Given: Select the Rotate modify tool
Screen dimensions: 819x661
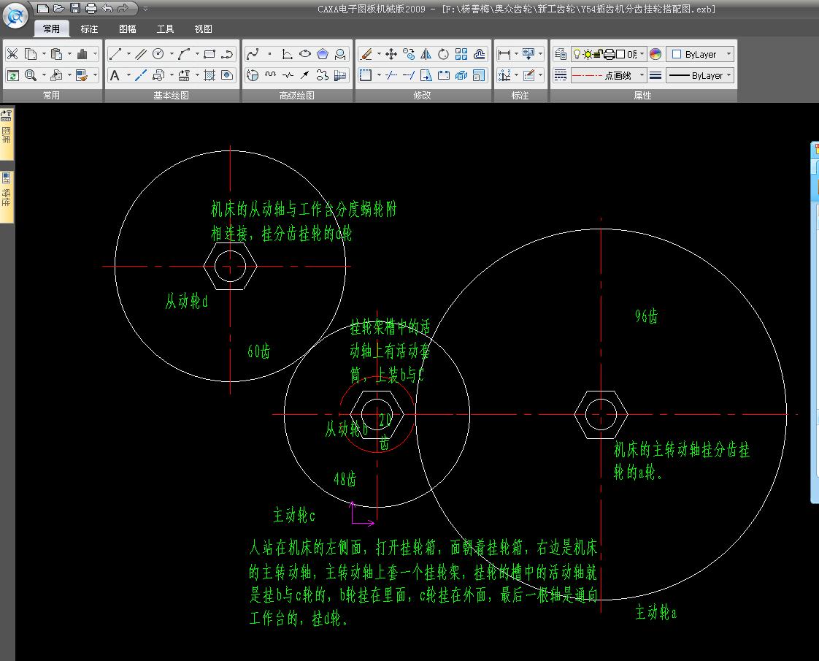Looking at the screenshot, I should tap(444, 54).
